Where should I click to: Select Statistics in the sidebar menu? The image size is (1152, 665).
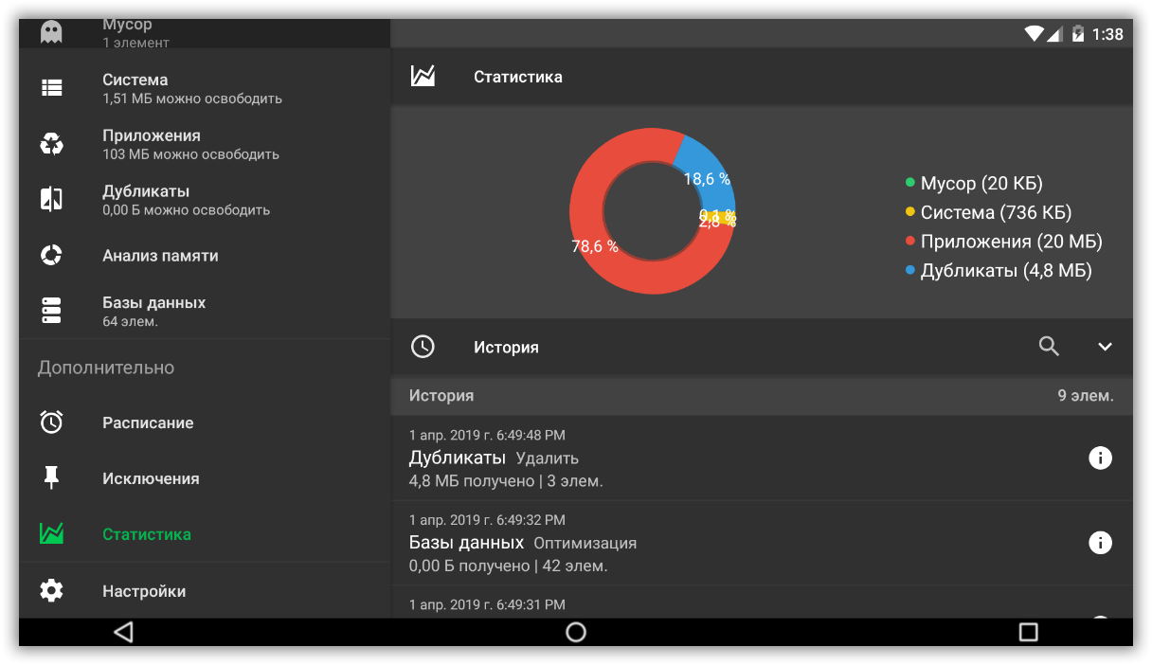(147, 534)
